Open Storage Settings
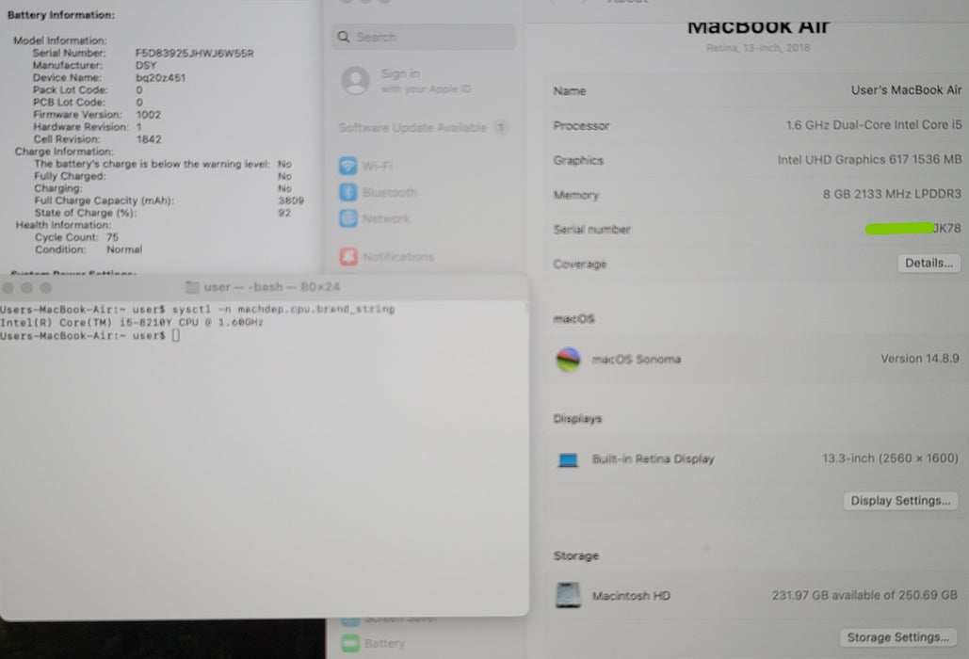 pyautogui.click(x=898, y=637)
